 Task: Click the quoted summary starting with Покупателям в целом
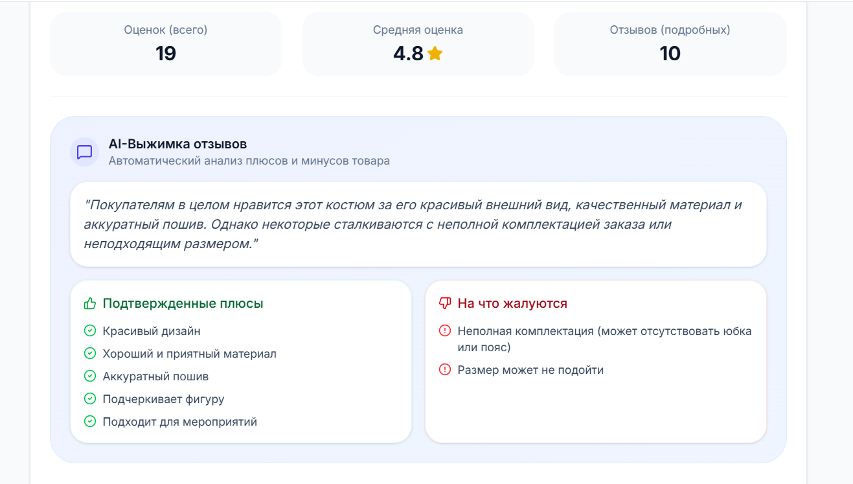(x=413, y=224)
